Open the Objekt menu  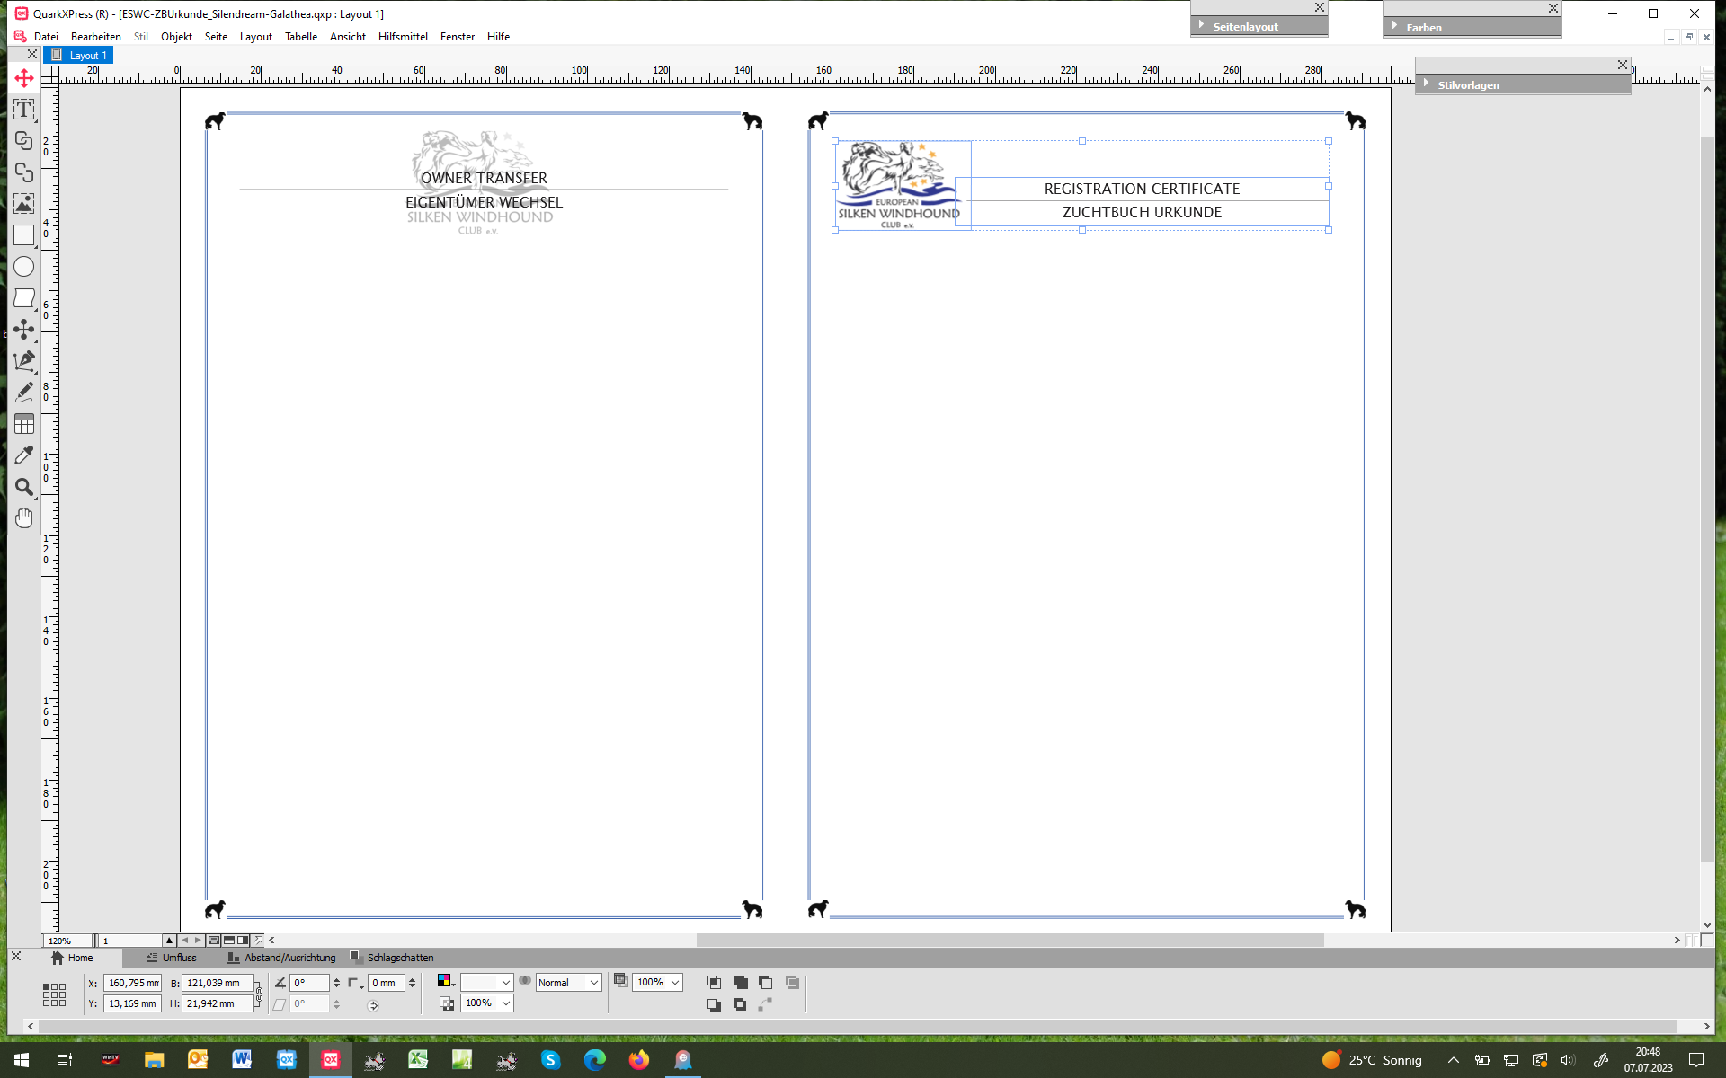[176, 37]
